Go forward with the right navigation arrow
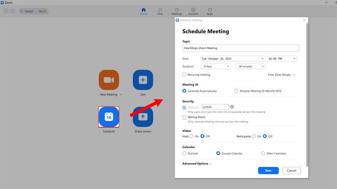This screenshot has height=189, width=337. pyautogui.click(x=13, y=11)
